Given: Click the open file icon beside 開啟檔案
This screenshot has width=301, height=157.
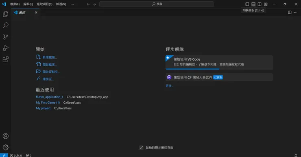Looking at the screenshot, I should [38, 64].
